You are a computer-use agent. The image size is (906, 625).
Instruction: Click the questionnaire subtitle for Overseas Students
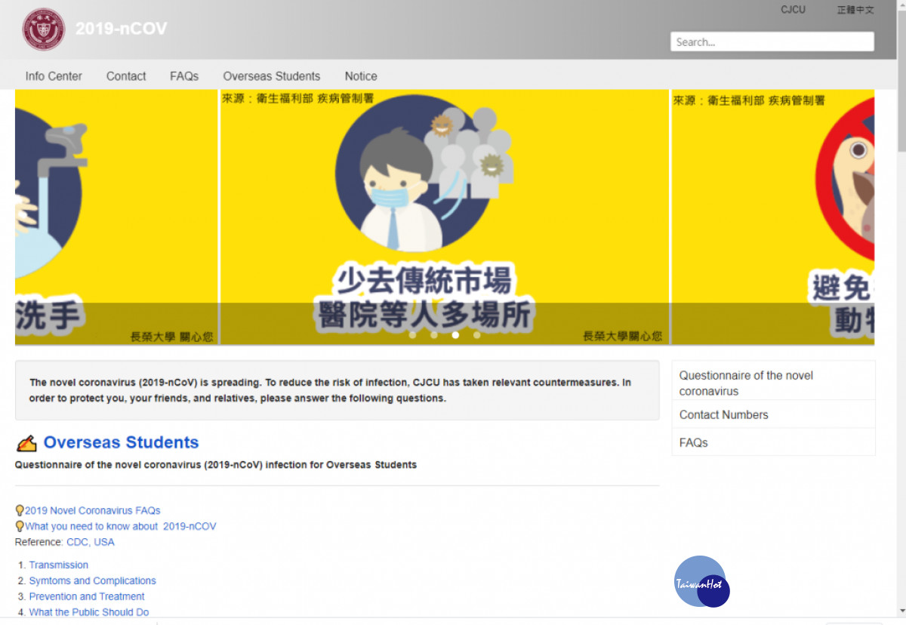[216, 465]
